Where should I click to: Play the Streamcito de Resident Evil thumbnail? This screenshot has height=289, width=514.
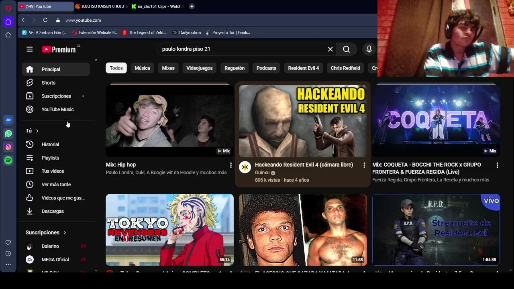tap(436, 230)
